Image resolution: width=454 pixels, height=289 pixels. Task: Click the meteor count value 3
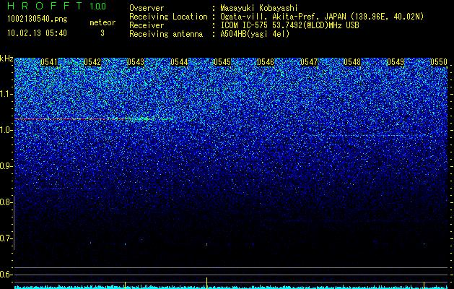tap(102, 33)
